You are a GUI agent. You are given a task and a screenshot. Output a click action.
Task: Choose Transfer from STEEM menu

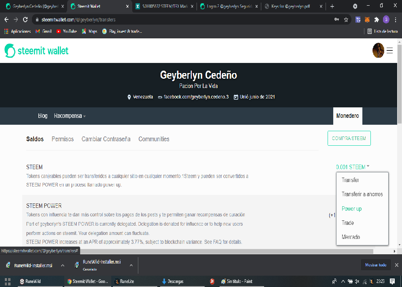(350, 180)
